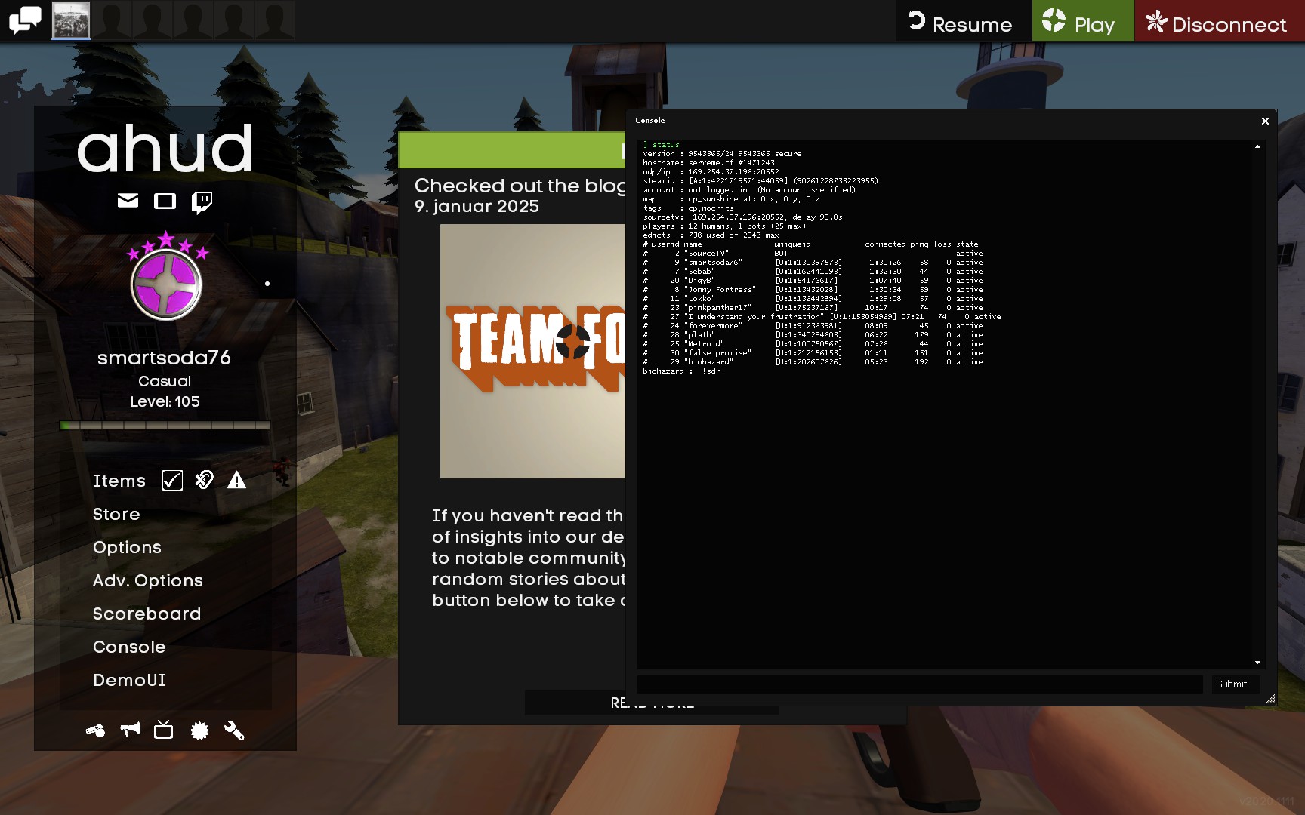Click the mute-players ear icon beside Items
Image resolution: width=1305 pixels, height=815 pixels.
tap(205, 480)
